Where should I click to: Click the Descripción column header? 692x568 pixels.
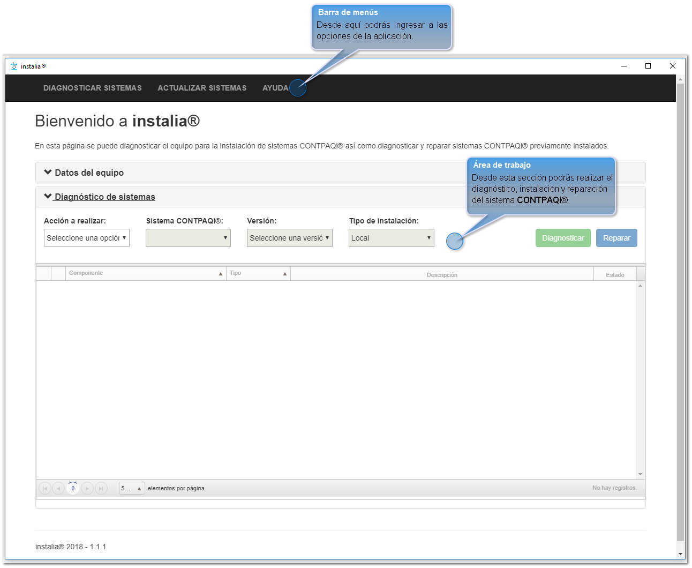442,274
